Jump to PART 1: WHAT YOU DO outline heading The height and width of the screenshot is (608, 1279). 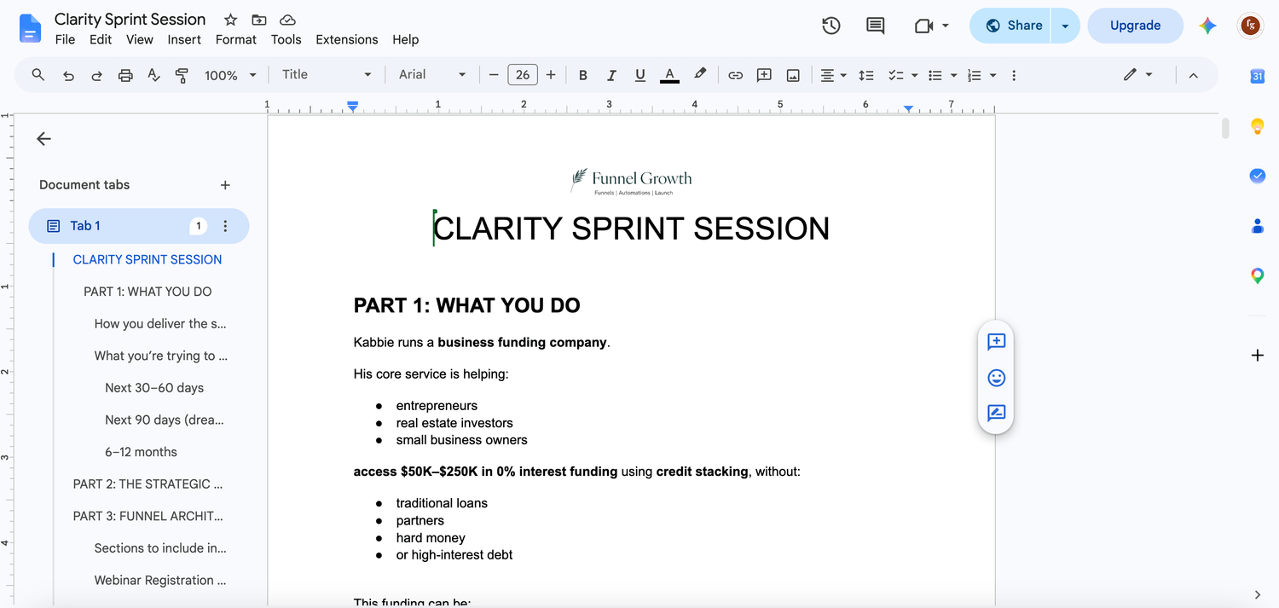(x=148, y=292)
